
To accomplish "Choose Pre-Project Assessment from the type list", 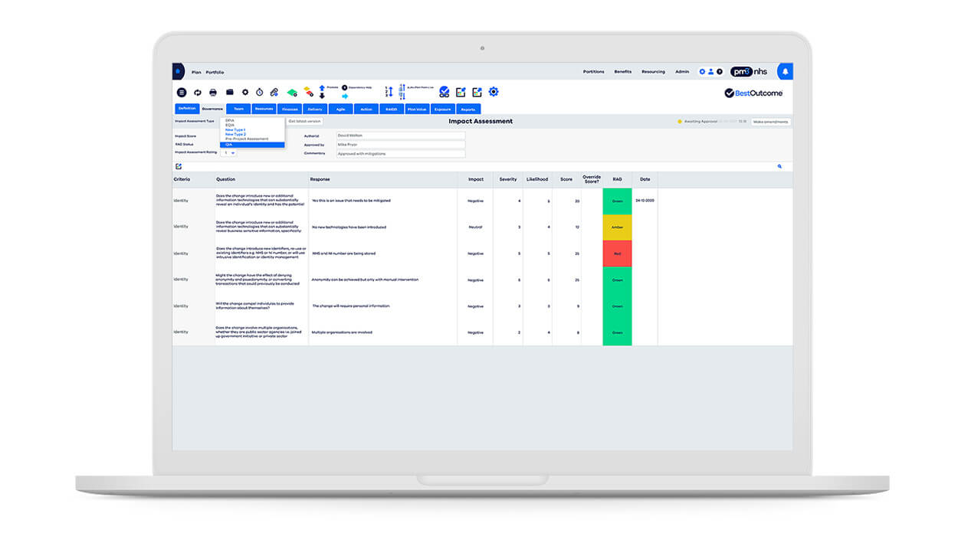I will click(247, 139).
